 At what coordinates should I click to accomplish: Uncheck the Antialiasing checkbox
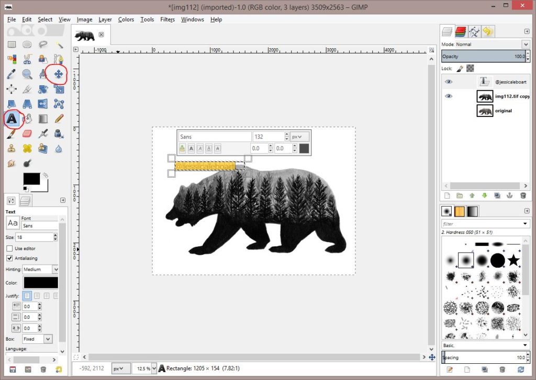pyautogui.click(x=9, y=258)
